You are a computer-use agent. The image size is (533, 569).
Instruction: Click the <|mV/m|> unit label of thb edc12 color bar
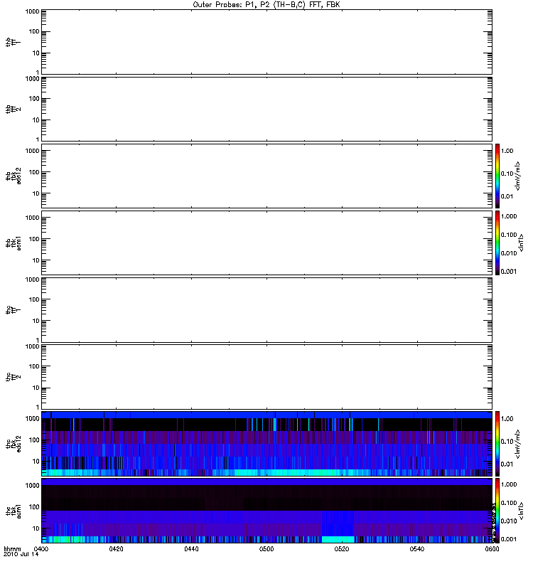(518, 176)
